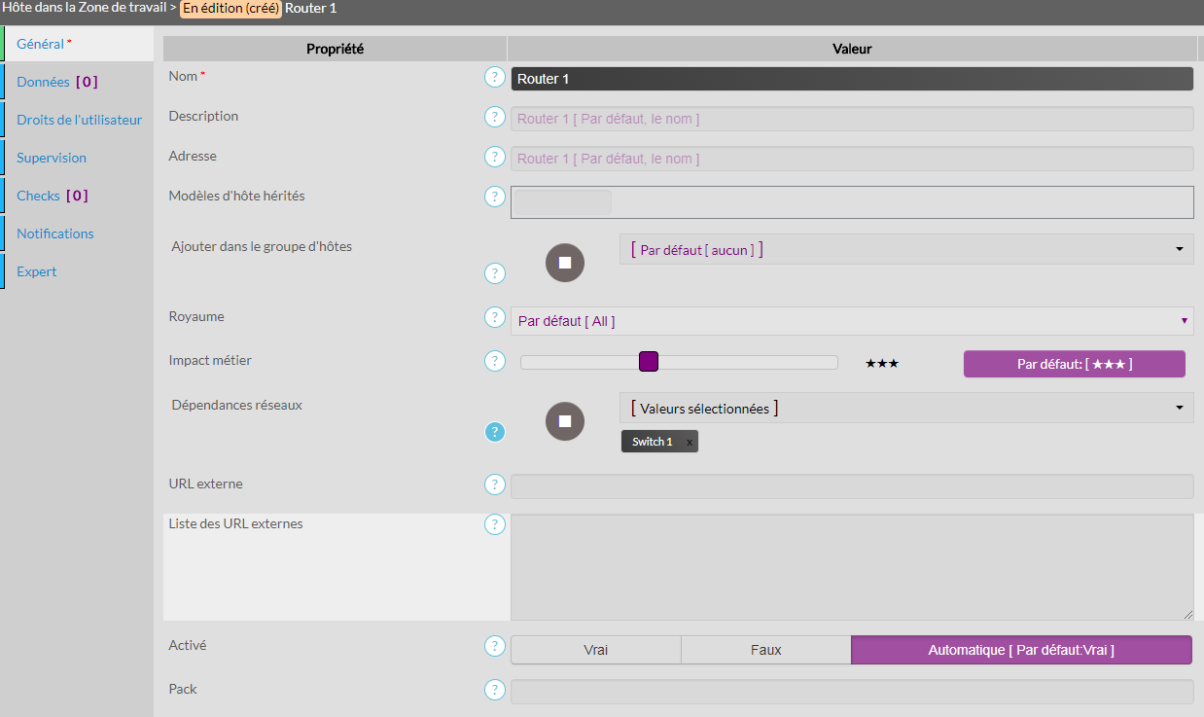Switch to the Supervision tab
Image resolution: width=1204 pixels, height=717 pixels.
[52, 158]
